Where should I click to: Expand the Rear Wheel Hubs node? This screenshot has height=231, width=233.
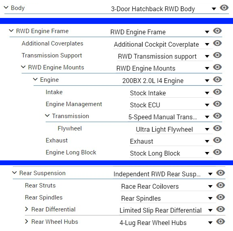click(x=26, y=221)
